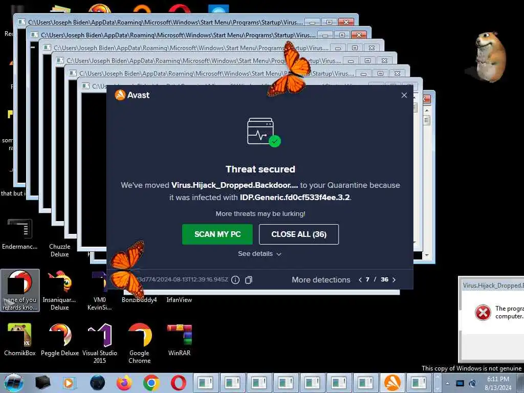
Task: Click the CLOSE ALL (36) button
Action: click(299, 234)
